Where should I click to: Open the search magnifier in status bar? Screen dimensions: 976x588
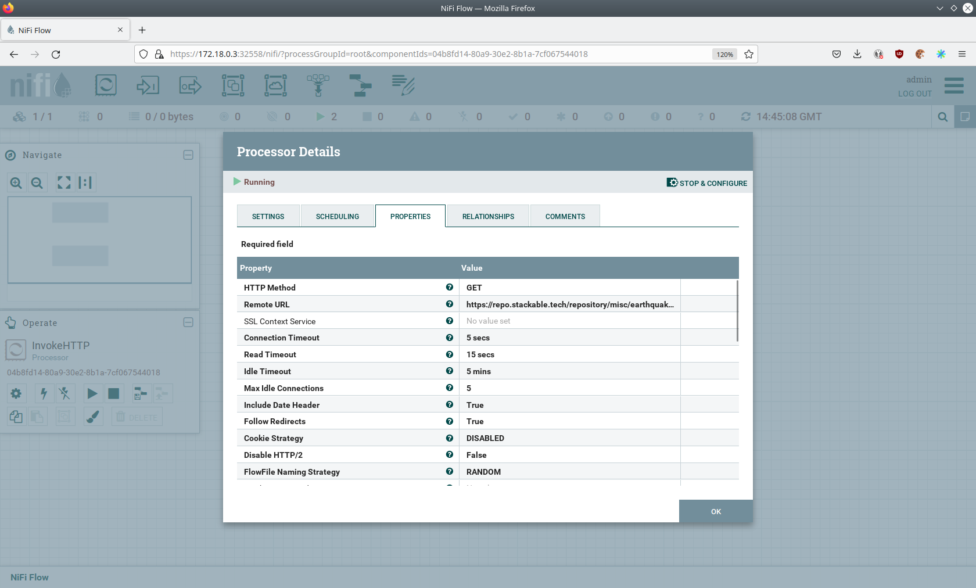coord(942,117)
